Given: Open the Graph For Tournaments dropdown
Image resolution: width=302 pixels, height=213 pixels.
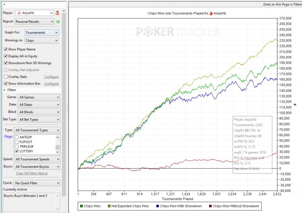Looking at the screenshot, I should coord(41,32).
